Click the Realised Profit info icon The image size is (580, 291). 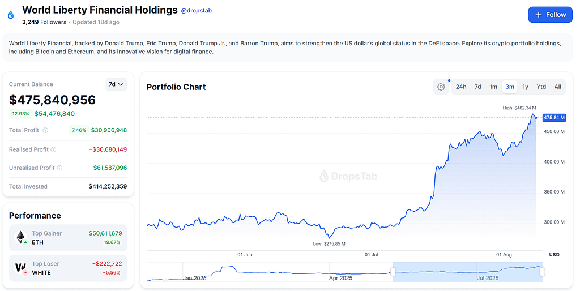click(x=54, y=149)
